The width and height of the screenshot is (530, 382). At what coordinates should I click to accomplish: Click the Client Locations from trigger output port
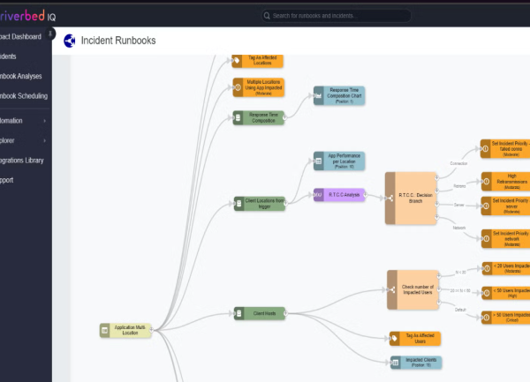(286, 204)
